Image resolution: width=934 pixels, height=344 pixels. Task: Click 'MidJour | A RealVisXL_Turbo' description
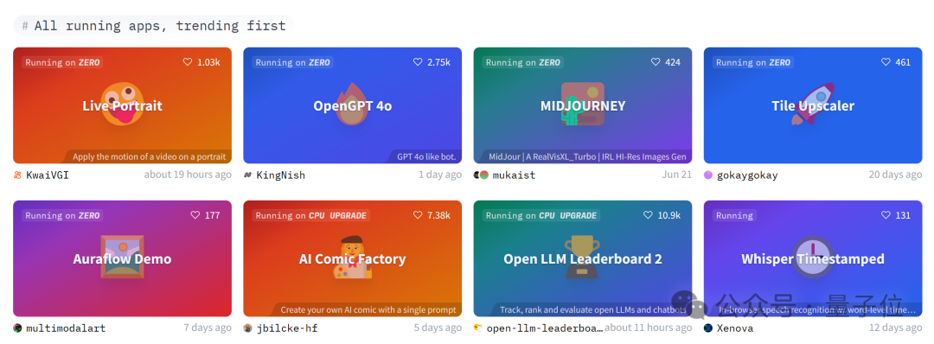click(587, 157)
